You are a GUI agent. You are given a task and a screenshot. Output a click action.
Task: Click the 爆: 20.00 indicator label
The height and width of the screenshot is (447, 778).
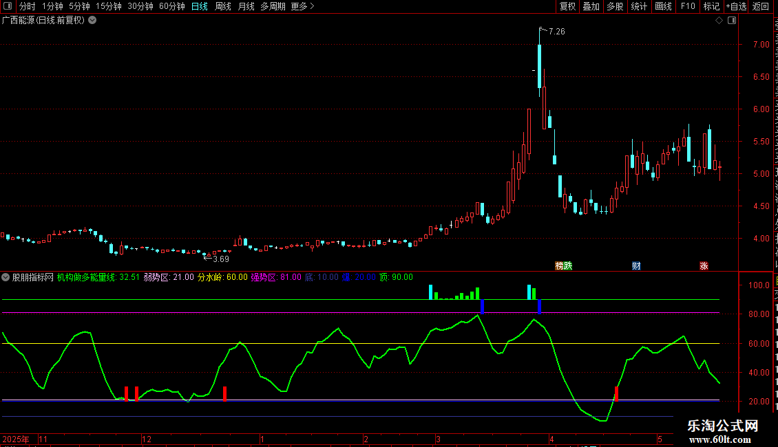359,278
